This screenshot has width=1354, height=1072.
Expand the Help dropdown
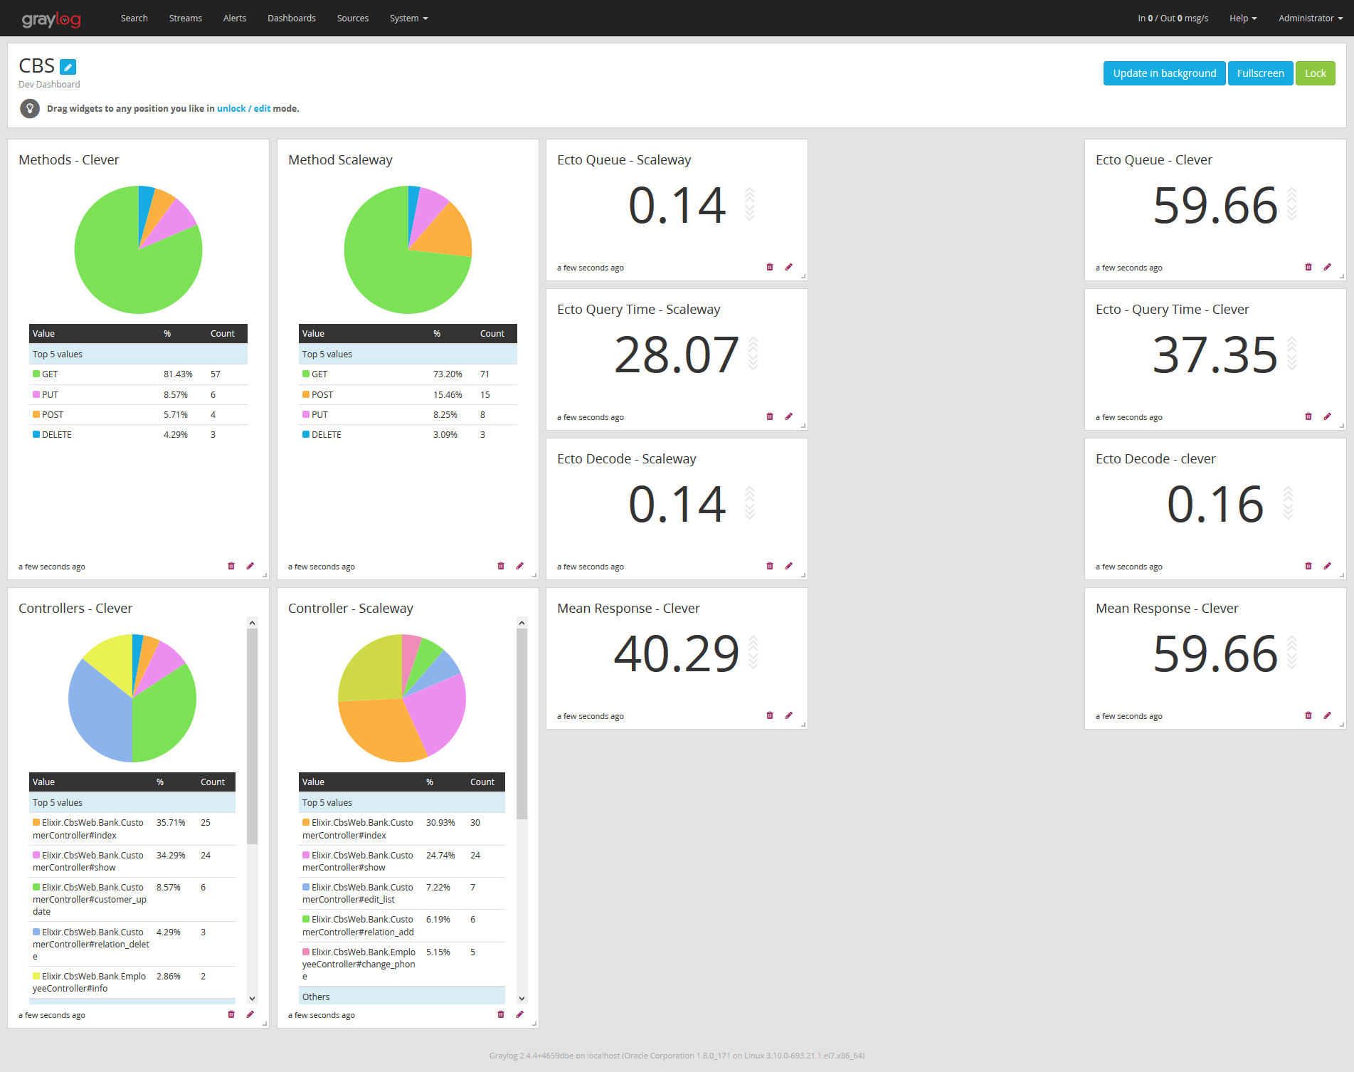pos(1242,19)
